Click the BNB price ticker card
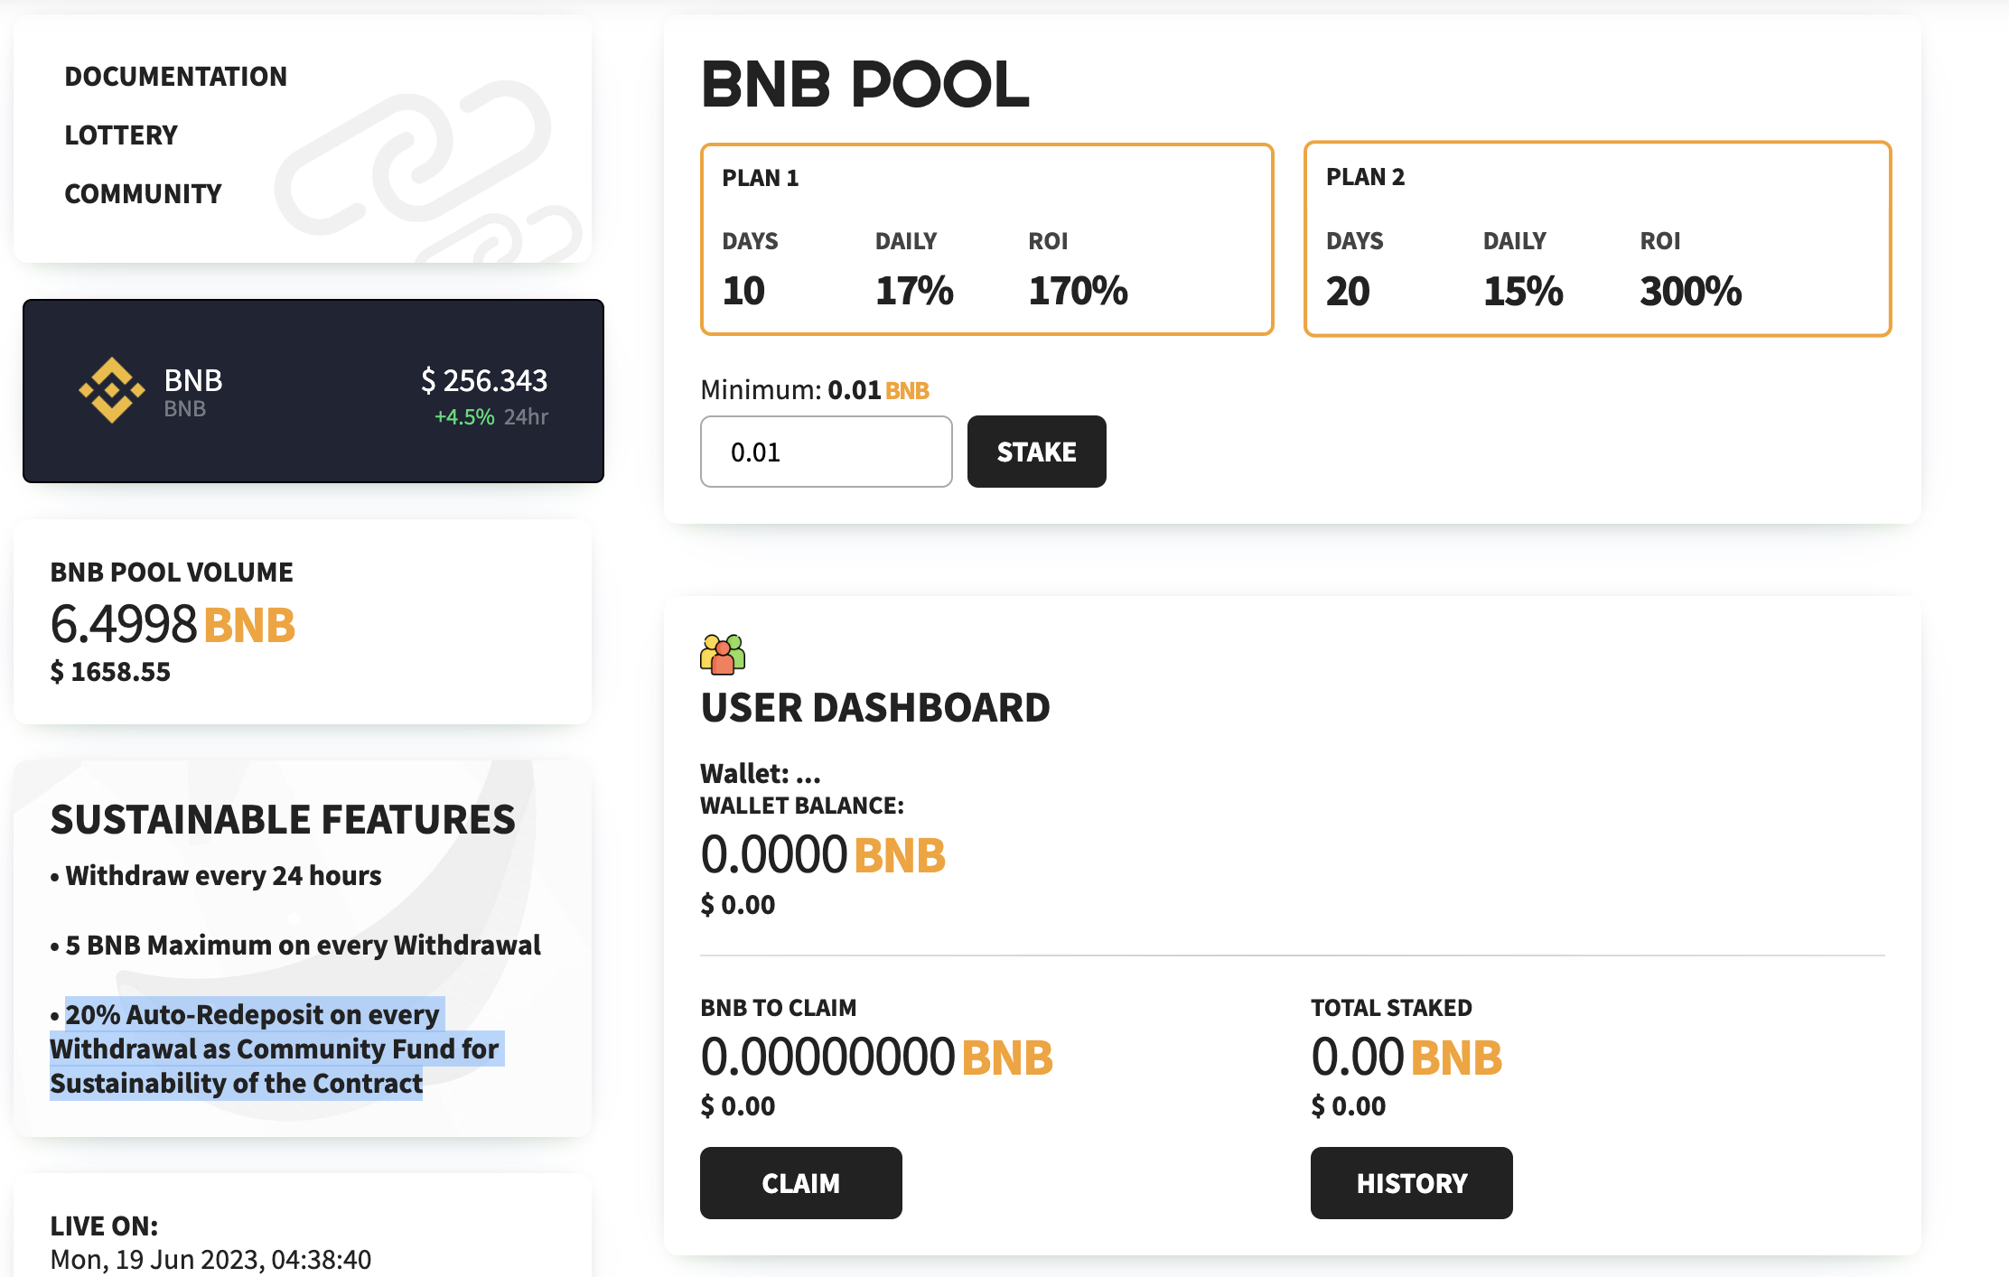The height and width of the screenshot is (1277, 2009). [x=313, y=391]
